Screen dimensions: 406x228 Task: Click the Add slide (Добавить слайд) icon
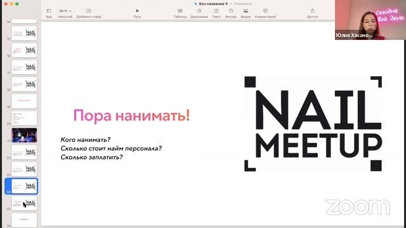[x=89, y=11]
